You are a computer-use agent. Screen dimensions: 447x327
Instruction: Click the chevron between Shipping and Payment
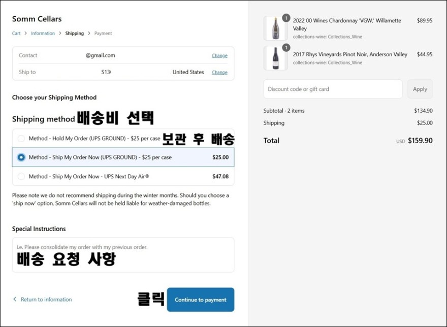coord(89,33)
